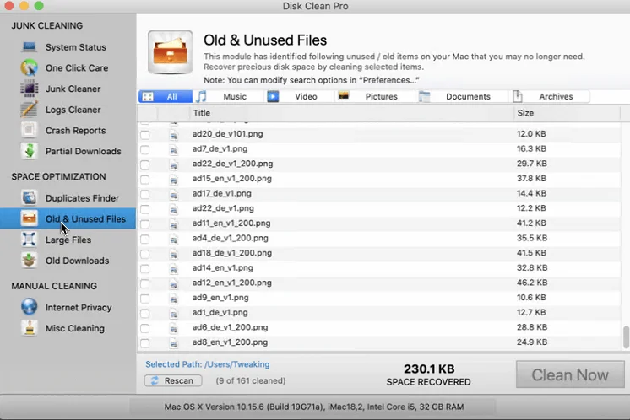
Task: Open the Large Files icon
Action: [x=29, y=240]
